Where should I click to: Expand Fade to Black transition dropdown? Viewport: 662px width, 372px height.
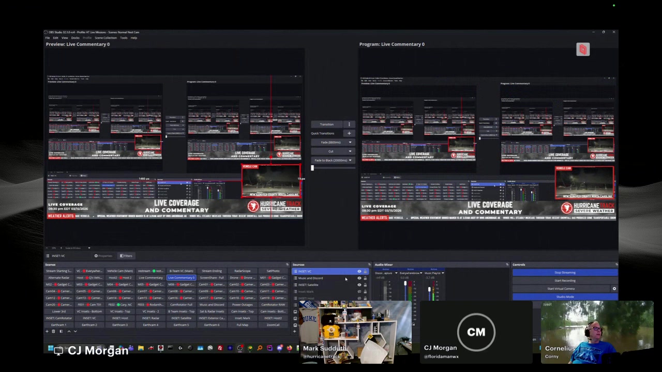[350, 160]
